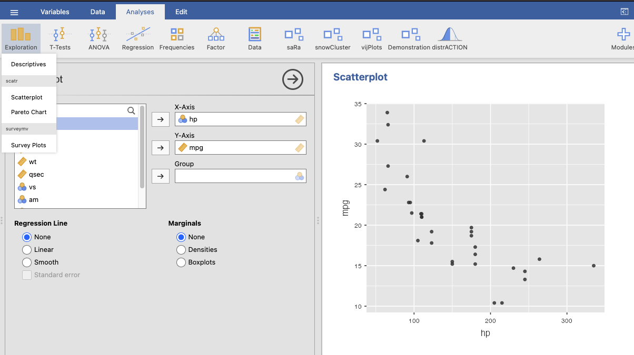
Task: Open the vijPlots module dropdown
Action: pos(372,39)
